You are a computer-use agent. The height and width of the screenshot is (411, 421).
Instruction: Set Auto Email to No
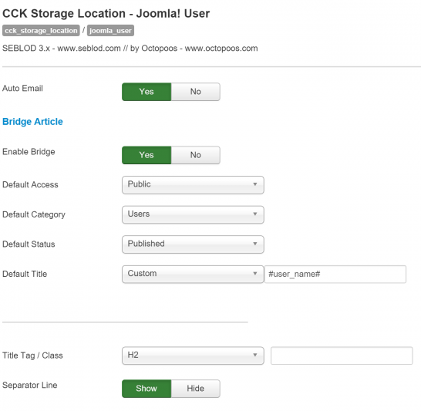(x=196, y=92)
